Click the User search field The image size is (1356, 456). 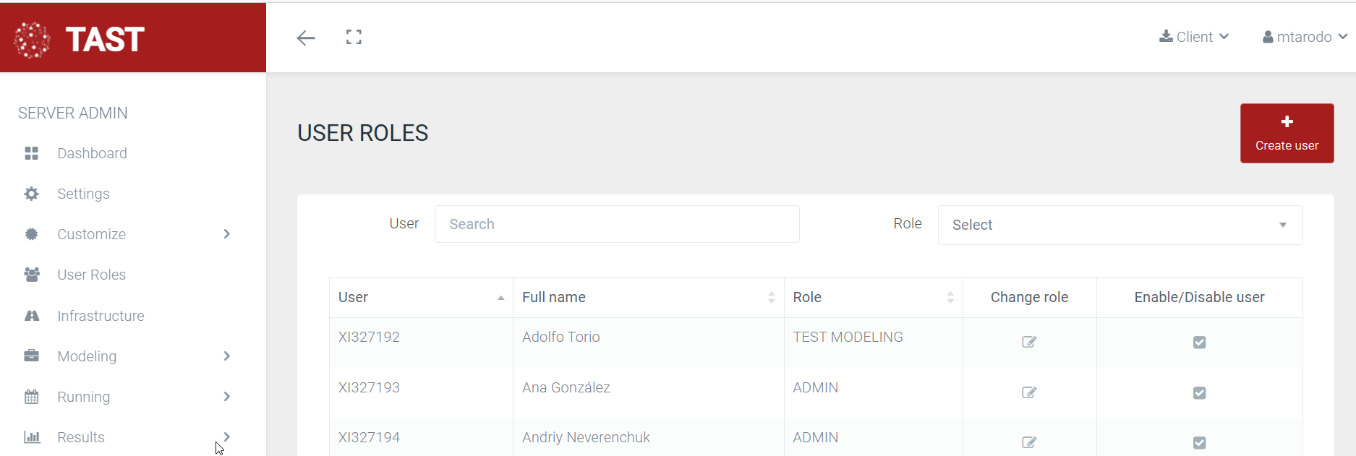point(616,224)
